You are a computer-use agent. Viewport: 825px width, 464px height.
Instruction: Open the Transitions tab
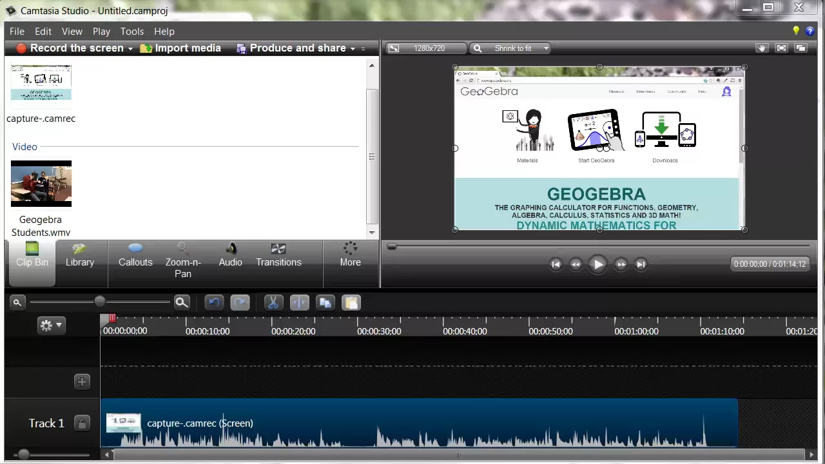278,255
